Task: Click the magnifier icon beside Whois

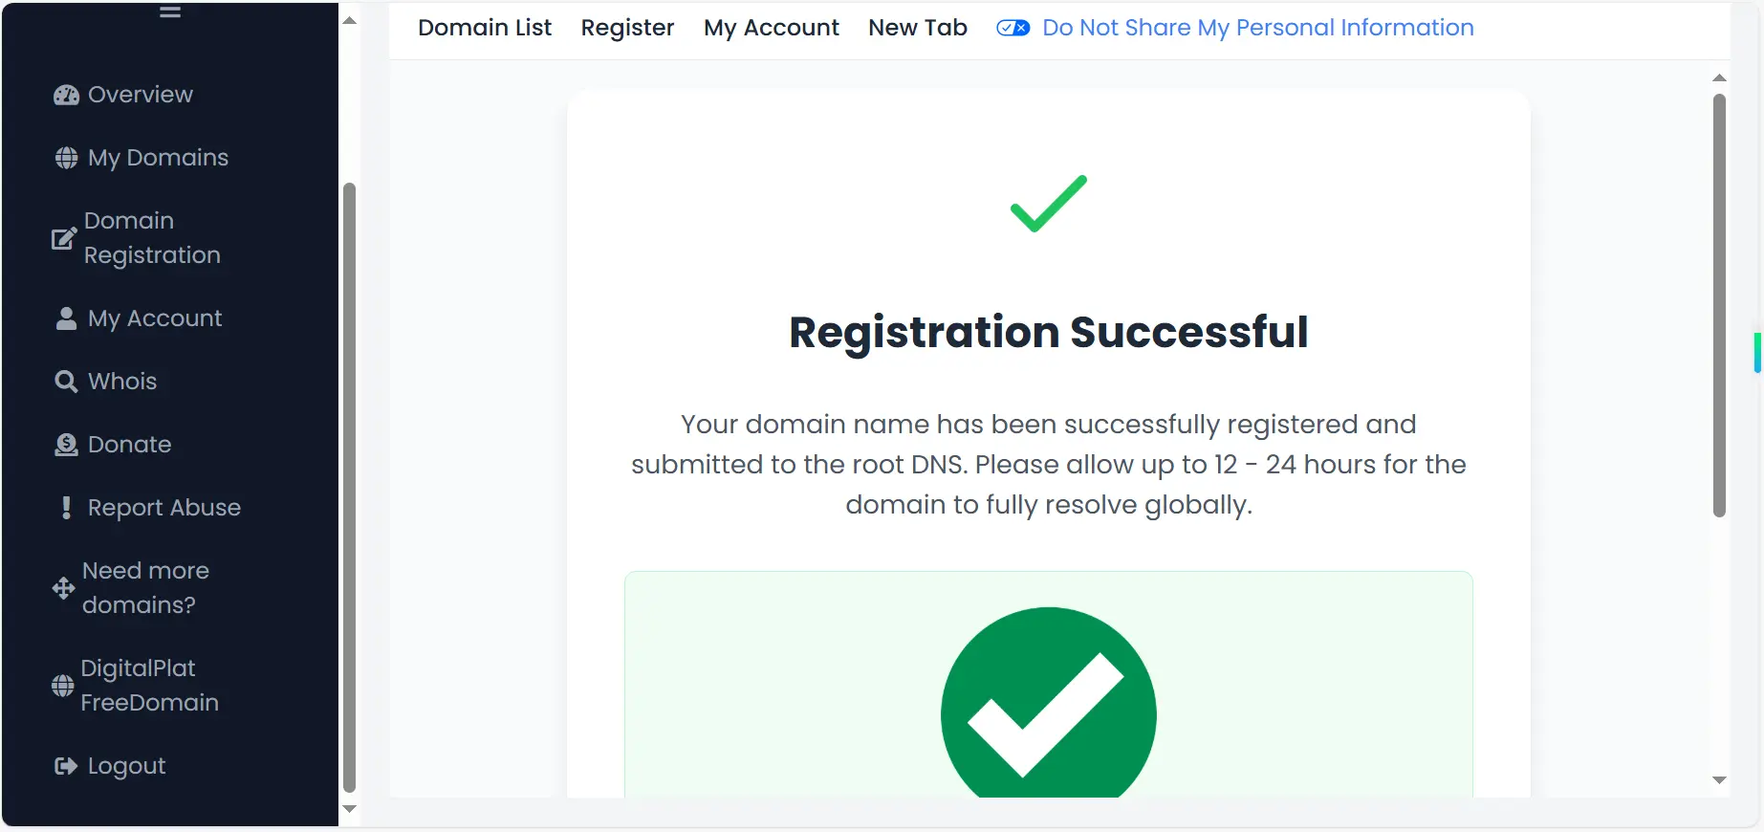Action: coord(66,382)
